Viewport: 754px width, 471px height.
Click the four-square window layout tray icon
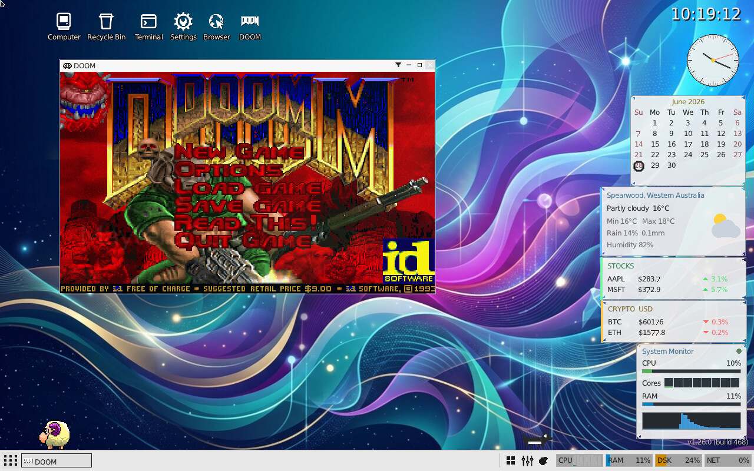[x=511, y=460]
